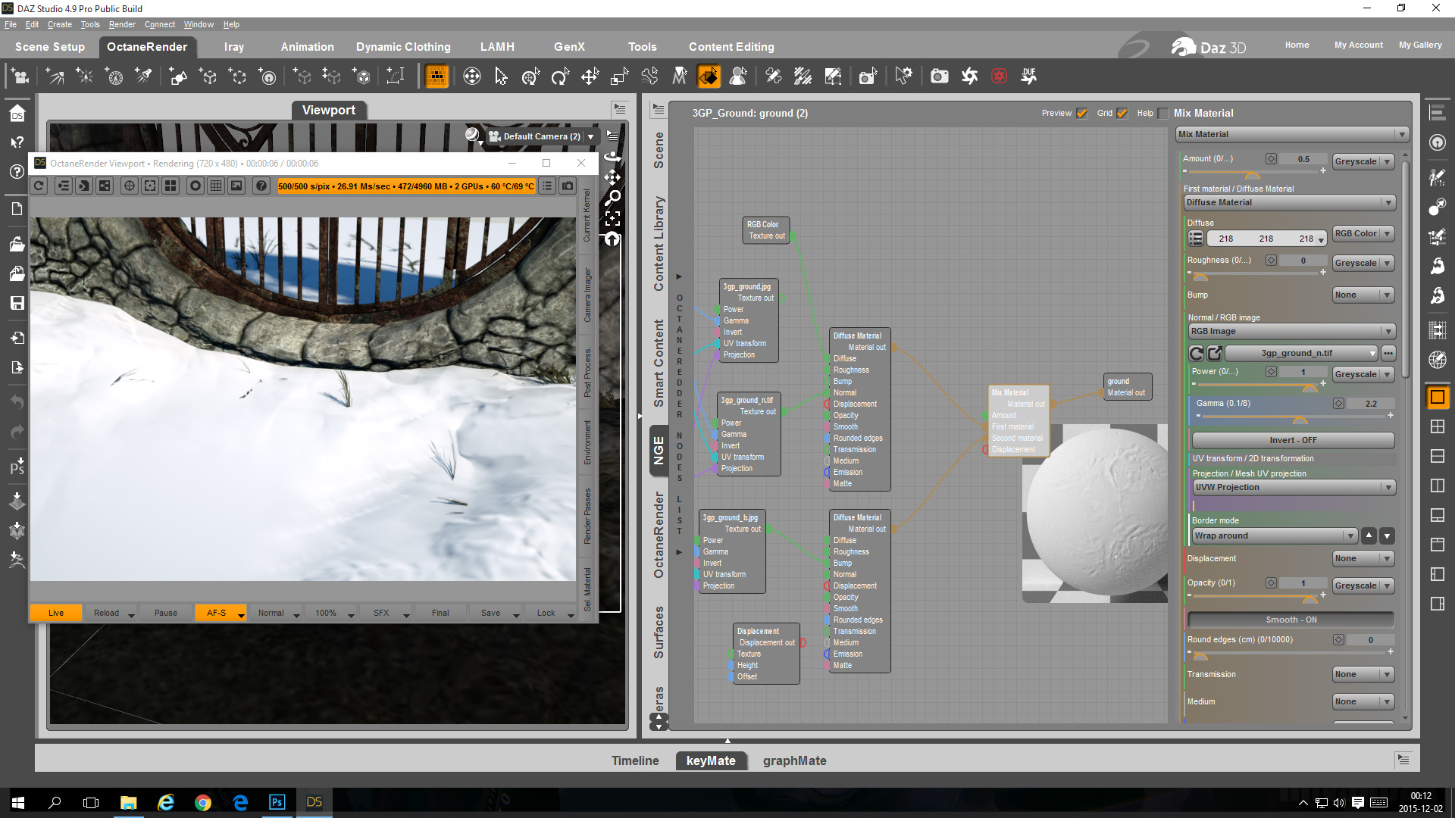Screen dimensions: 1455x818
Task: Toggle the Grid checkbox
Action: click(x=1122, y=114)
